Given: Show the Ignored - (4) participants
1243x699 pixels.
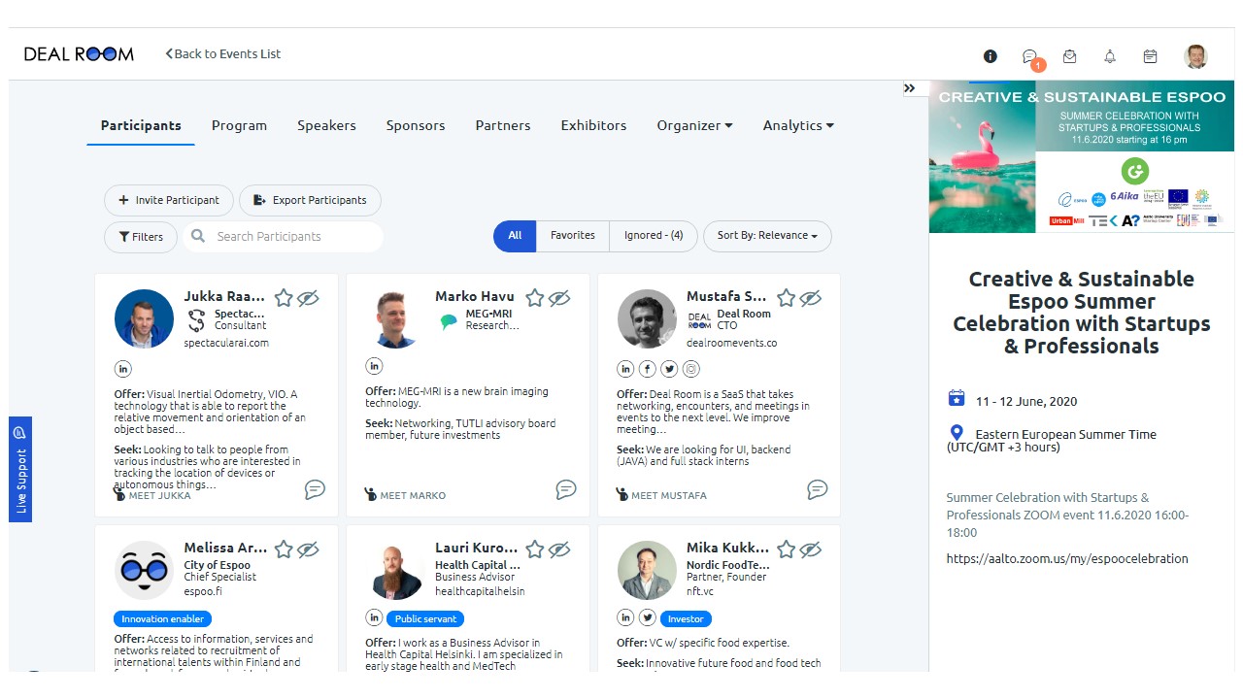Looking at the screenshot, I should [654, 236].
